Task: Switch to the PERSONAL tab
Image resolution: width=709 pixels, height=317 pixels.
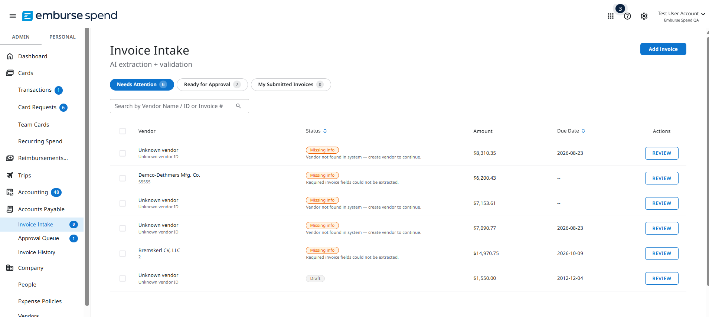Action: (x=62, y=37)
